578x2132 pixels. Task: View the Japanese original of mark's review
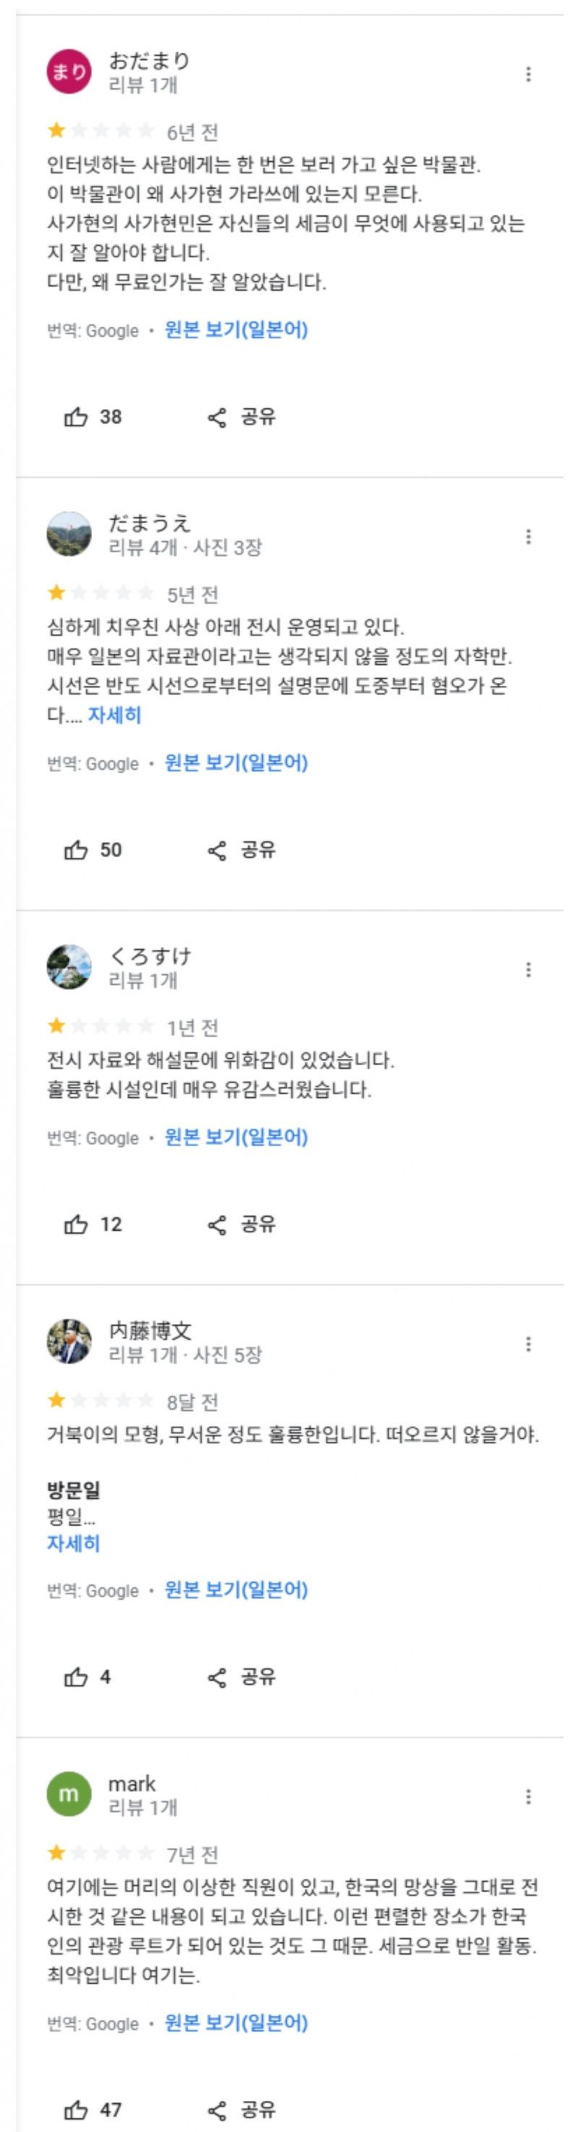tap(236, 2023)
